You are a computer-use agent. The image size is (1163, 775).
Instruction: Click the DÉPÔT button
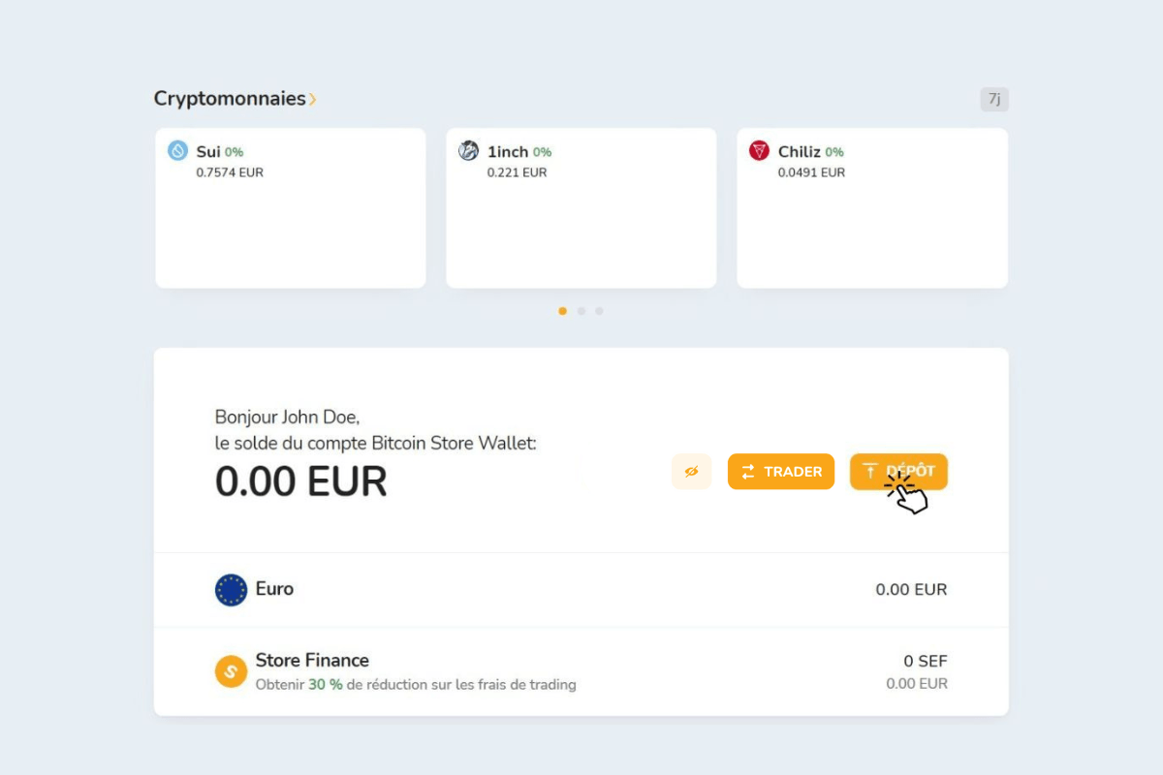[x=898, y=471]
